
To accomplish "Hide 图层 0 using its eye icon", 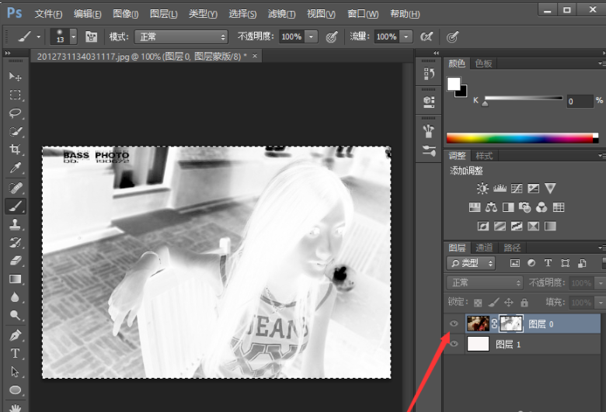I will (x=454, y=324).
